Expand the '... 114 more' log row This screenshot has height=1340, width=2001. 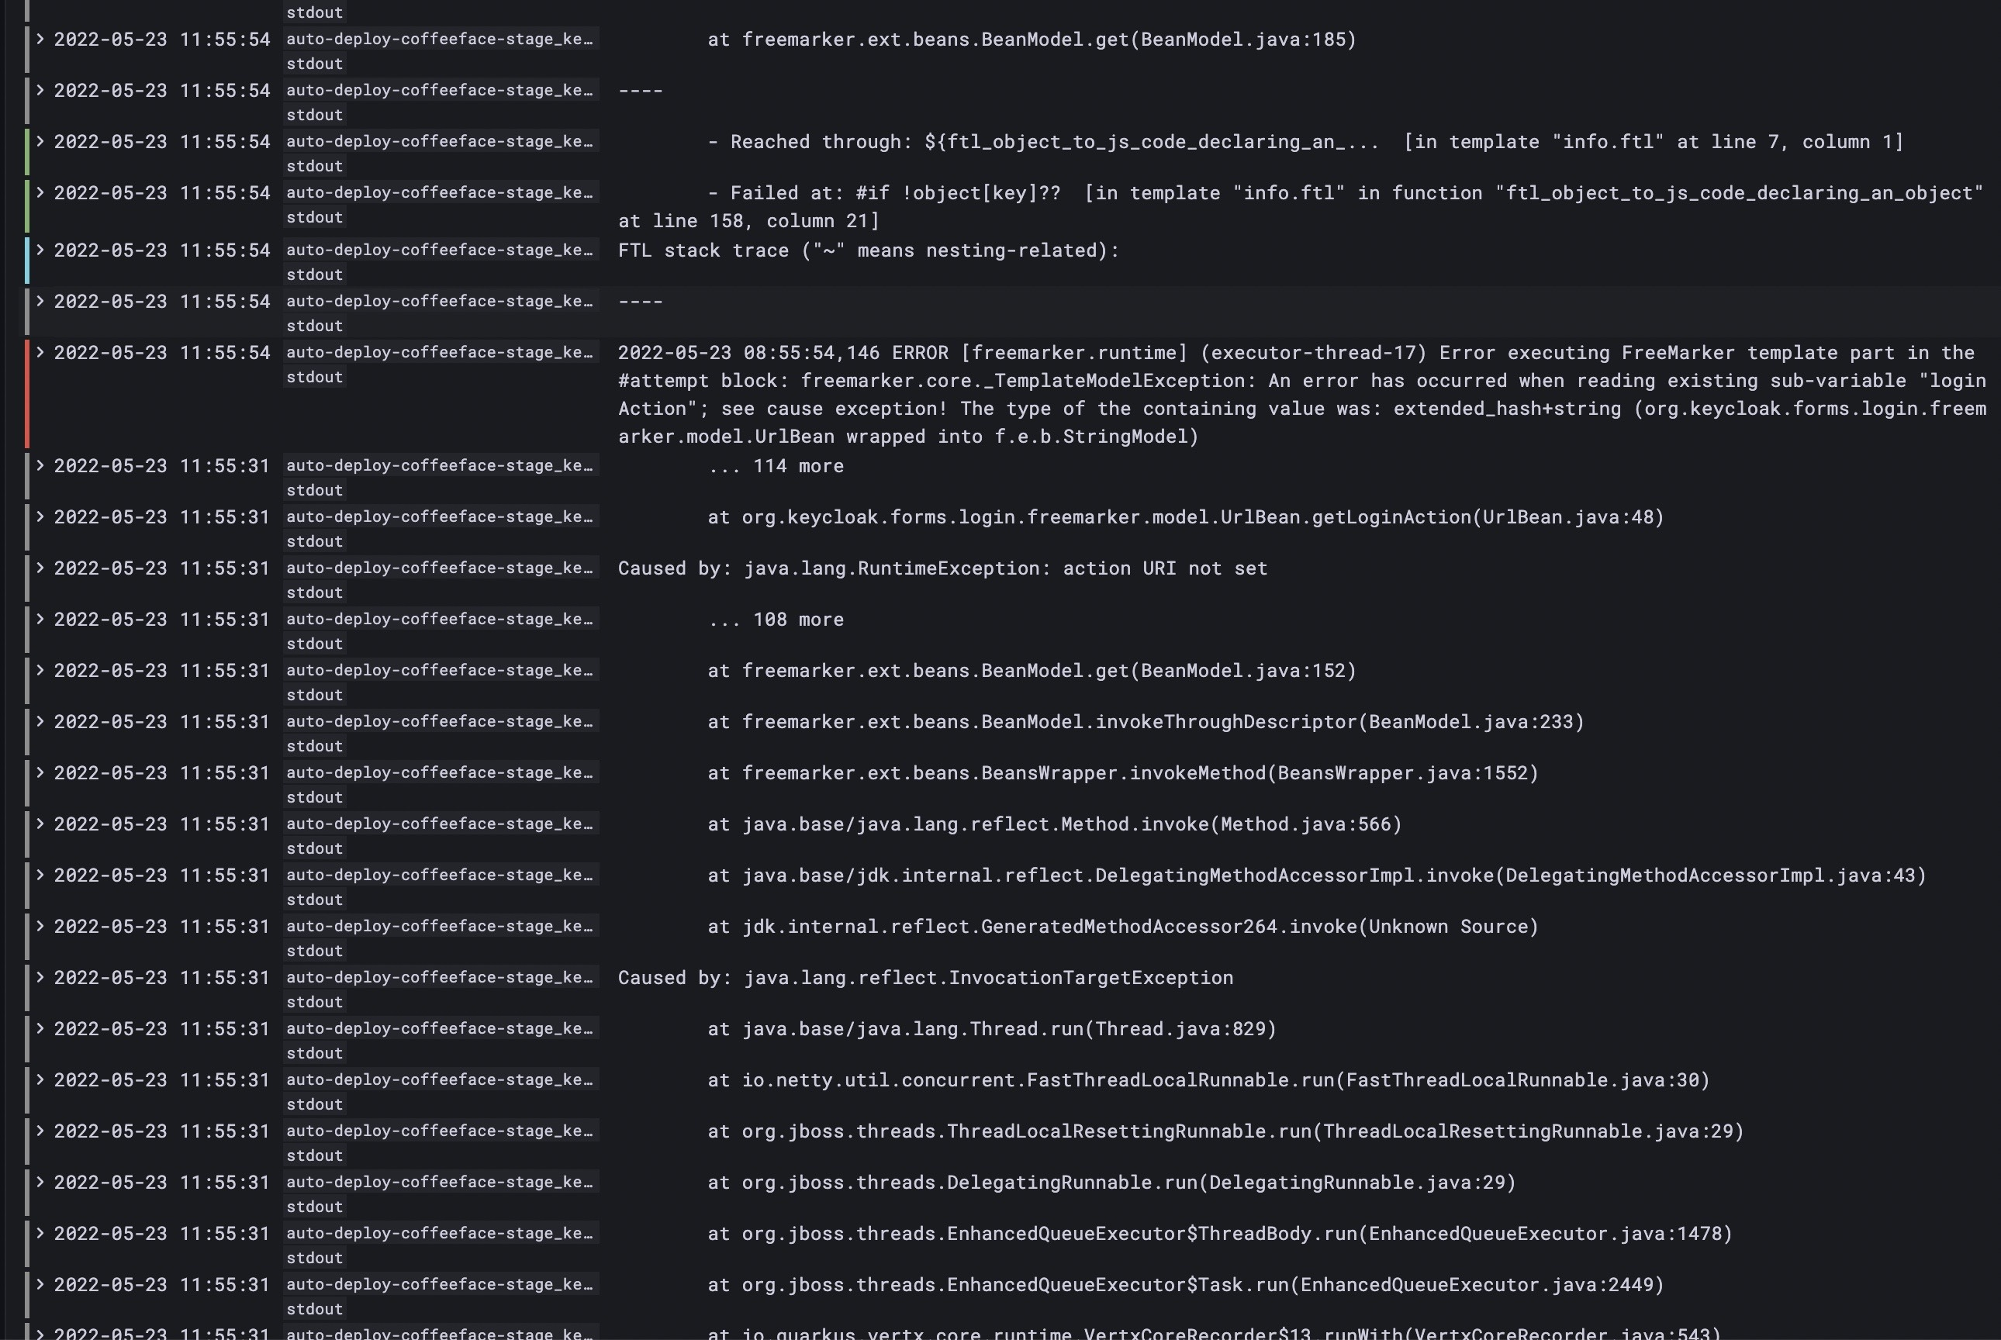coord(40,465)
